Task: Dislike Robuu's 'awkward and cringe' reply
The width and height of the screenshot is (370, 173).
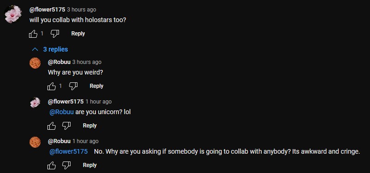Action: click(66, 165)
